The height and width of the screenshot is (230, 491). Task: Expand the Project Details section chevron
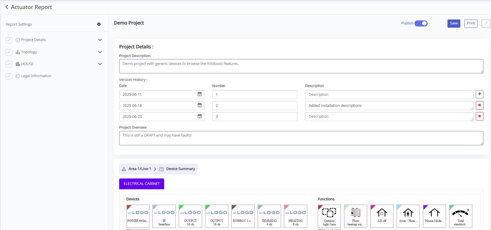tap(100, 40)
